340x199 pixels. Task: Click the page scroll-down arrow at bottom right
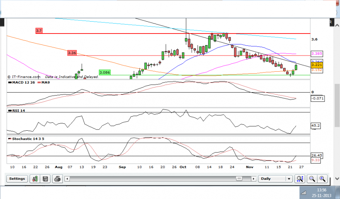(337, 179)
